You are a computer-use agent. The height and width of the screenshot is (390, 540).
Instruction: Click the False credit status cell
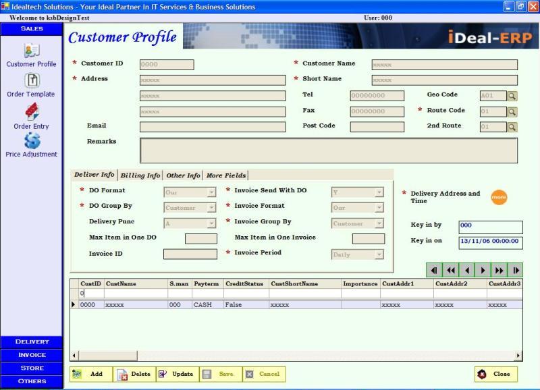246,305
